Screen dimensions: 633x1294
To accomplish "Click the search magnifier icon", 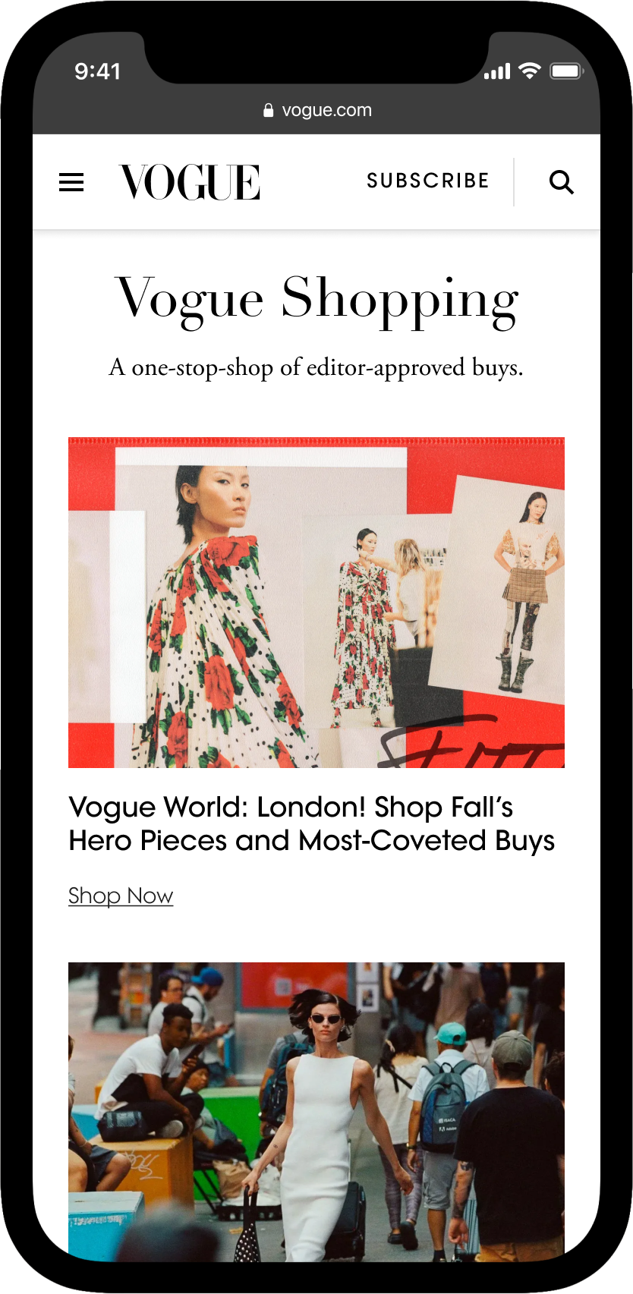I will click(x=561, y=182).
